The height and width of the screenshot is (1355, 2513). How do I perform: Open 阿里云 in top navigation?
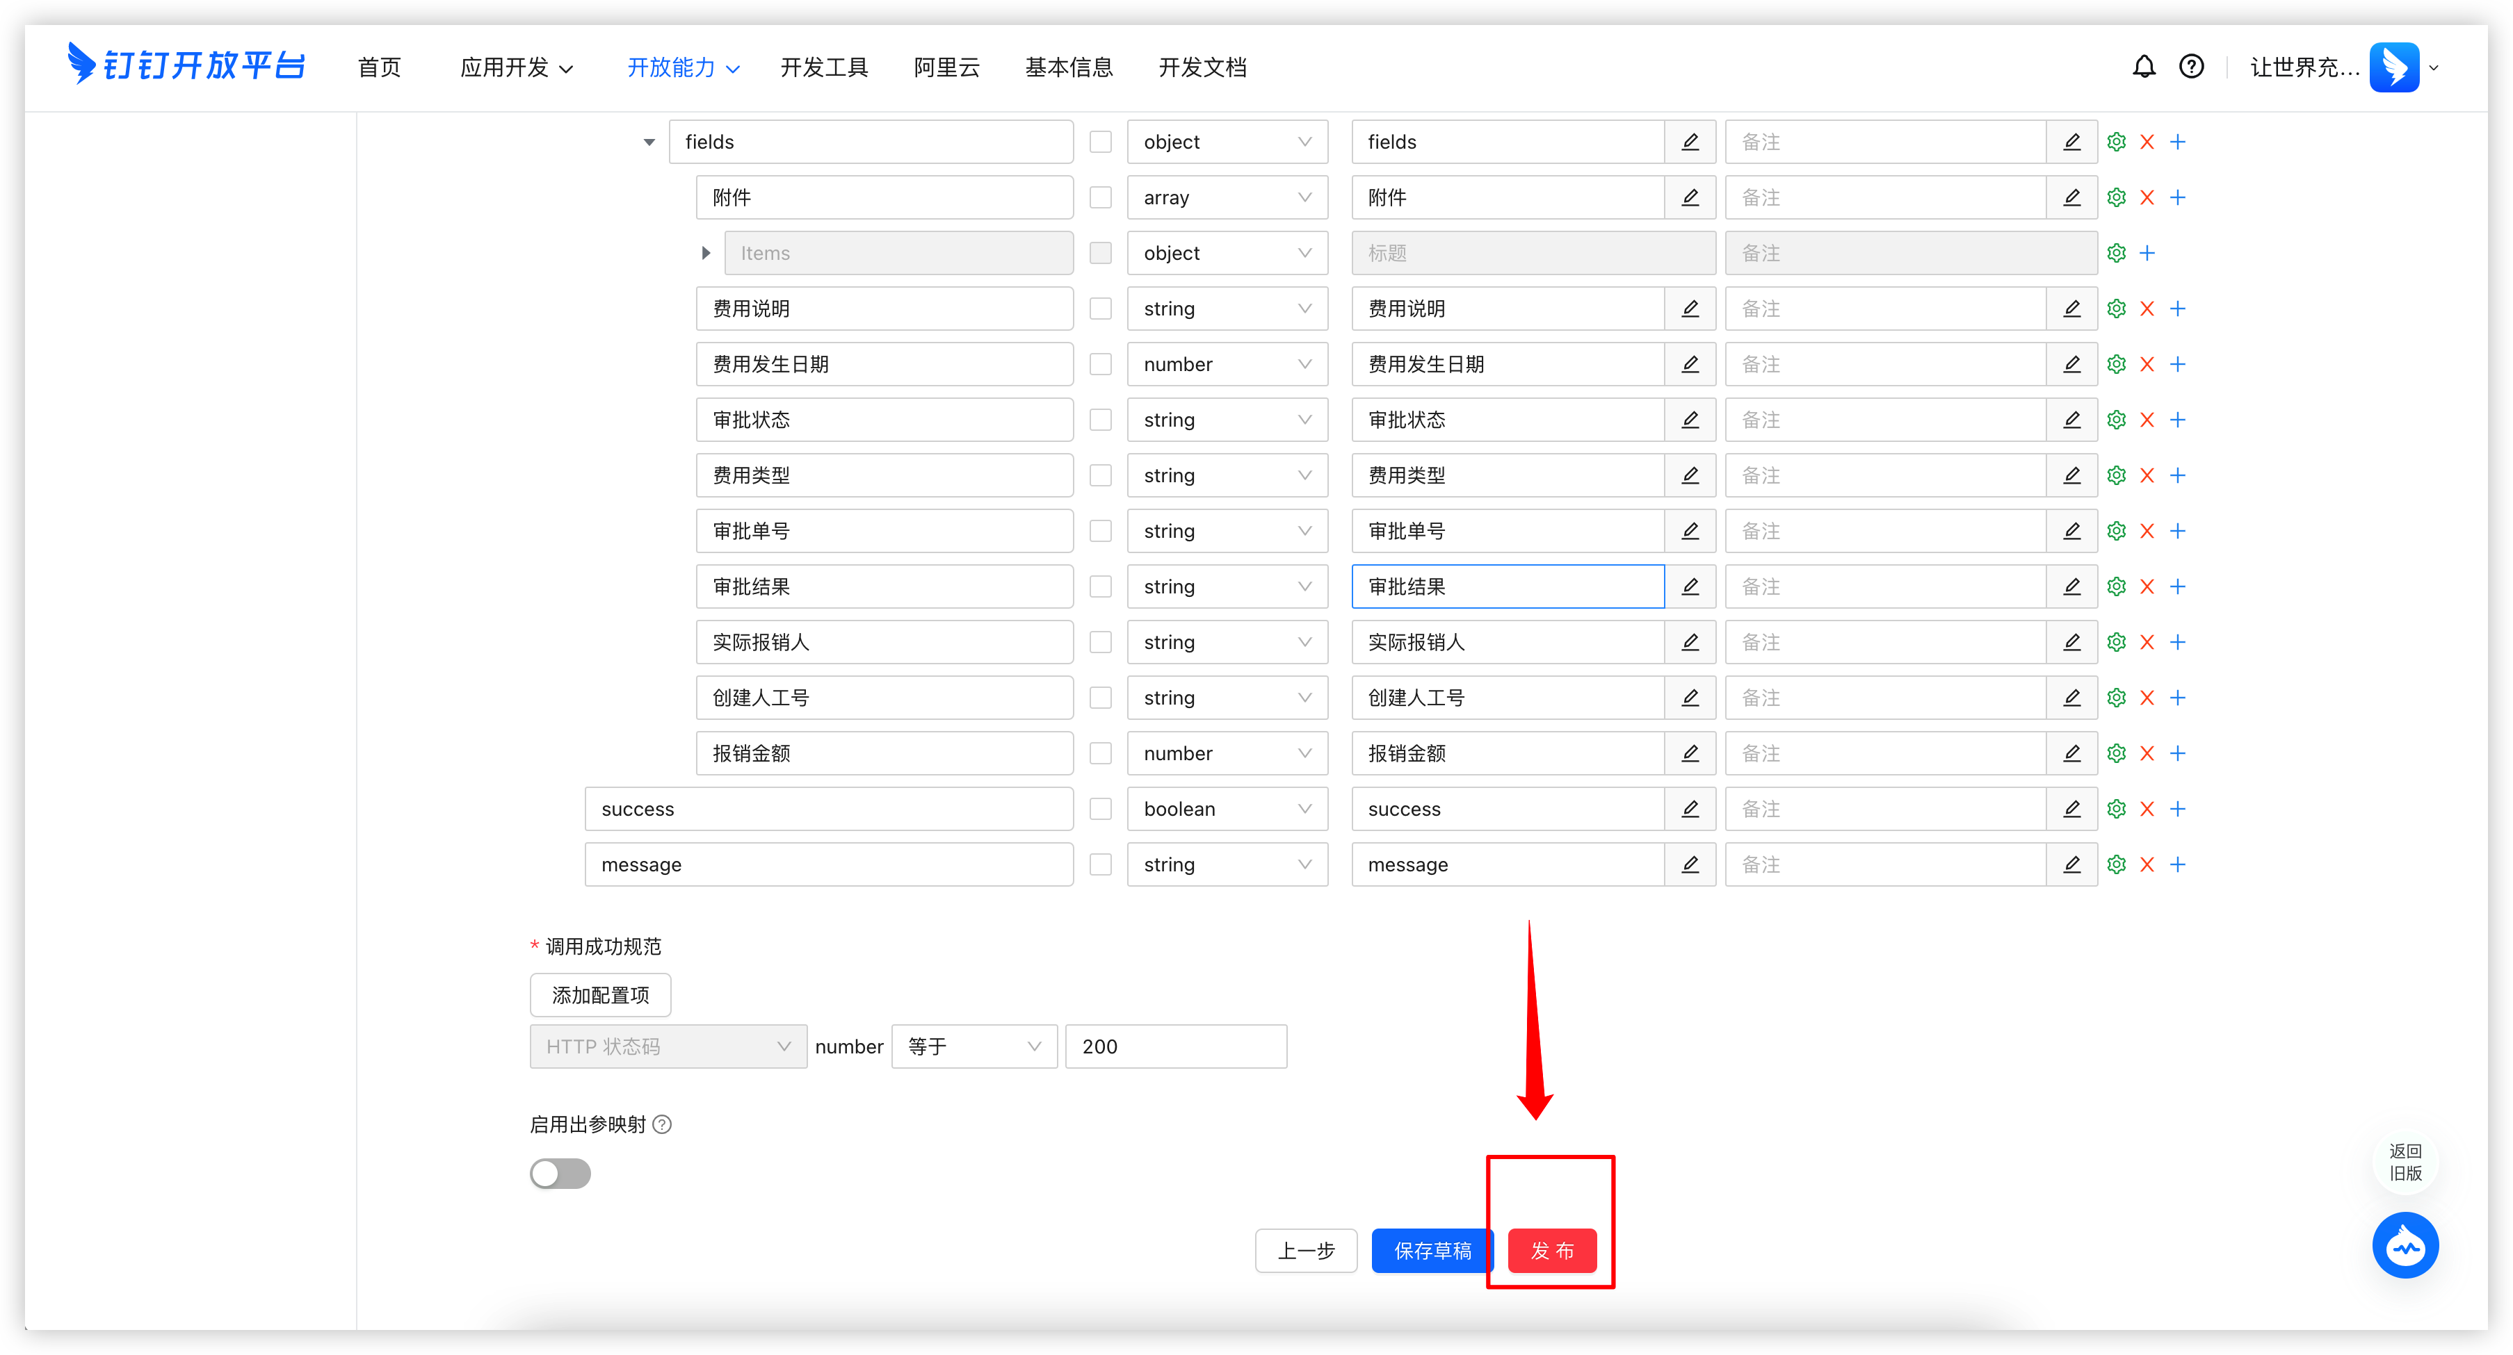[946, 67]
